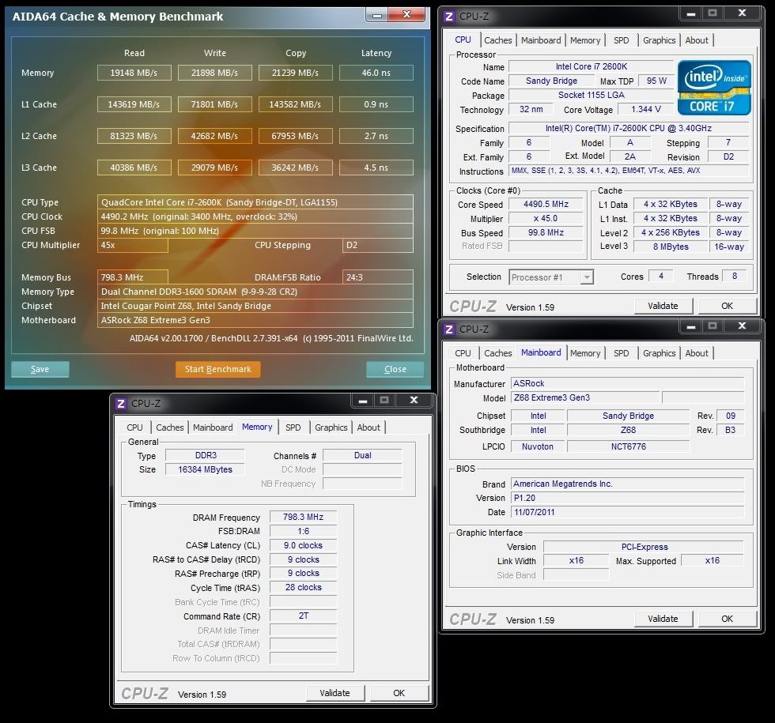The height and width of the screenshot is (723, 775).
Task: Click the Memory Read value 19148 MB/s
Action: pos(134,73)
